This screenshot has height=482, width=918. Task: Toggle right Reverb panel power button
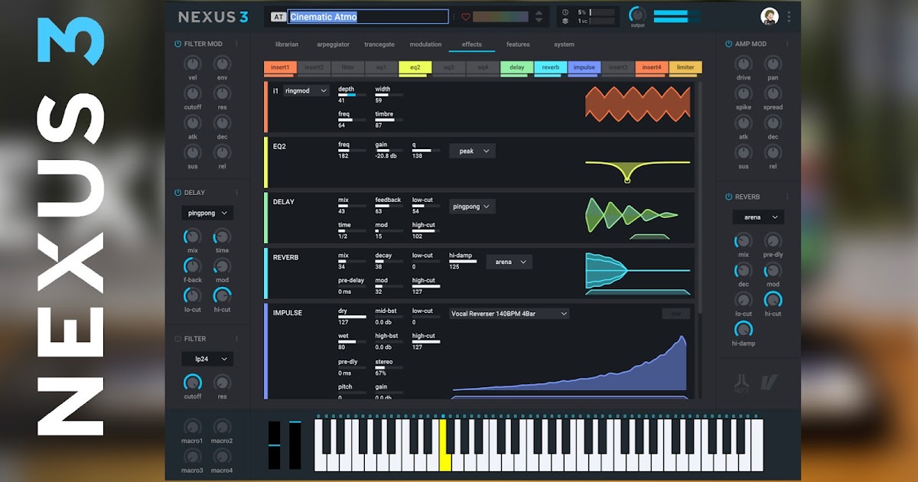[x=728, y=197]
